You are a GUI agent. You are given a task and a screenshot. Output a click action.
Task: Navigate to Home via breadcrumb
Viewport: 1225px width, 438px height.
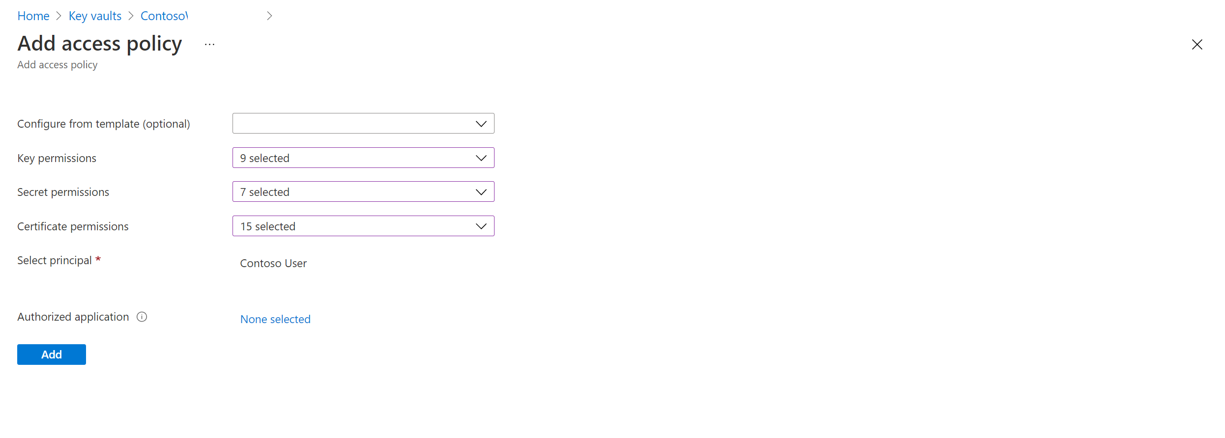33,15
